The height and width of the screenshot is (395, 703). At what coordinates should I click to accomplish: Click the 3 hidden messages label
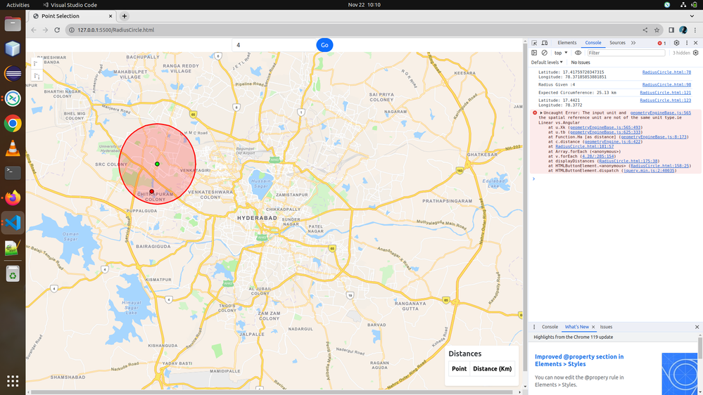pos(681,53)
